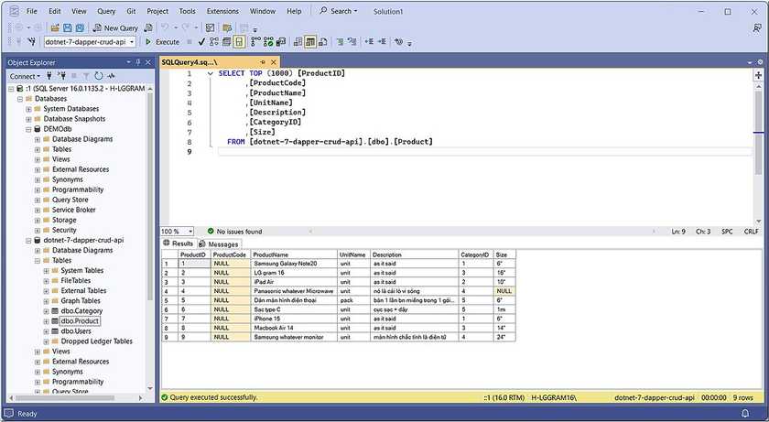Select the dbo.Product table node
Image resolution: width=769 pixels, height=422 pixels.
(80, 321)
